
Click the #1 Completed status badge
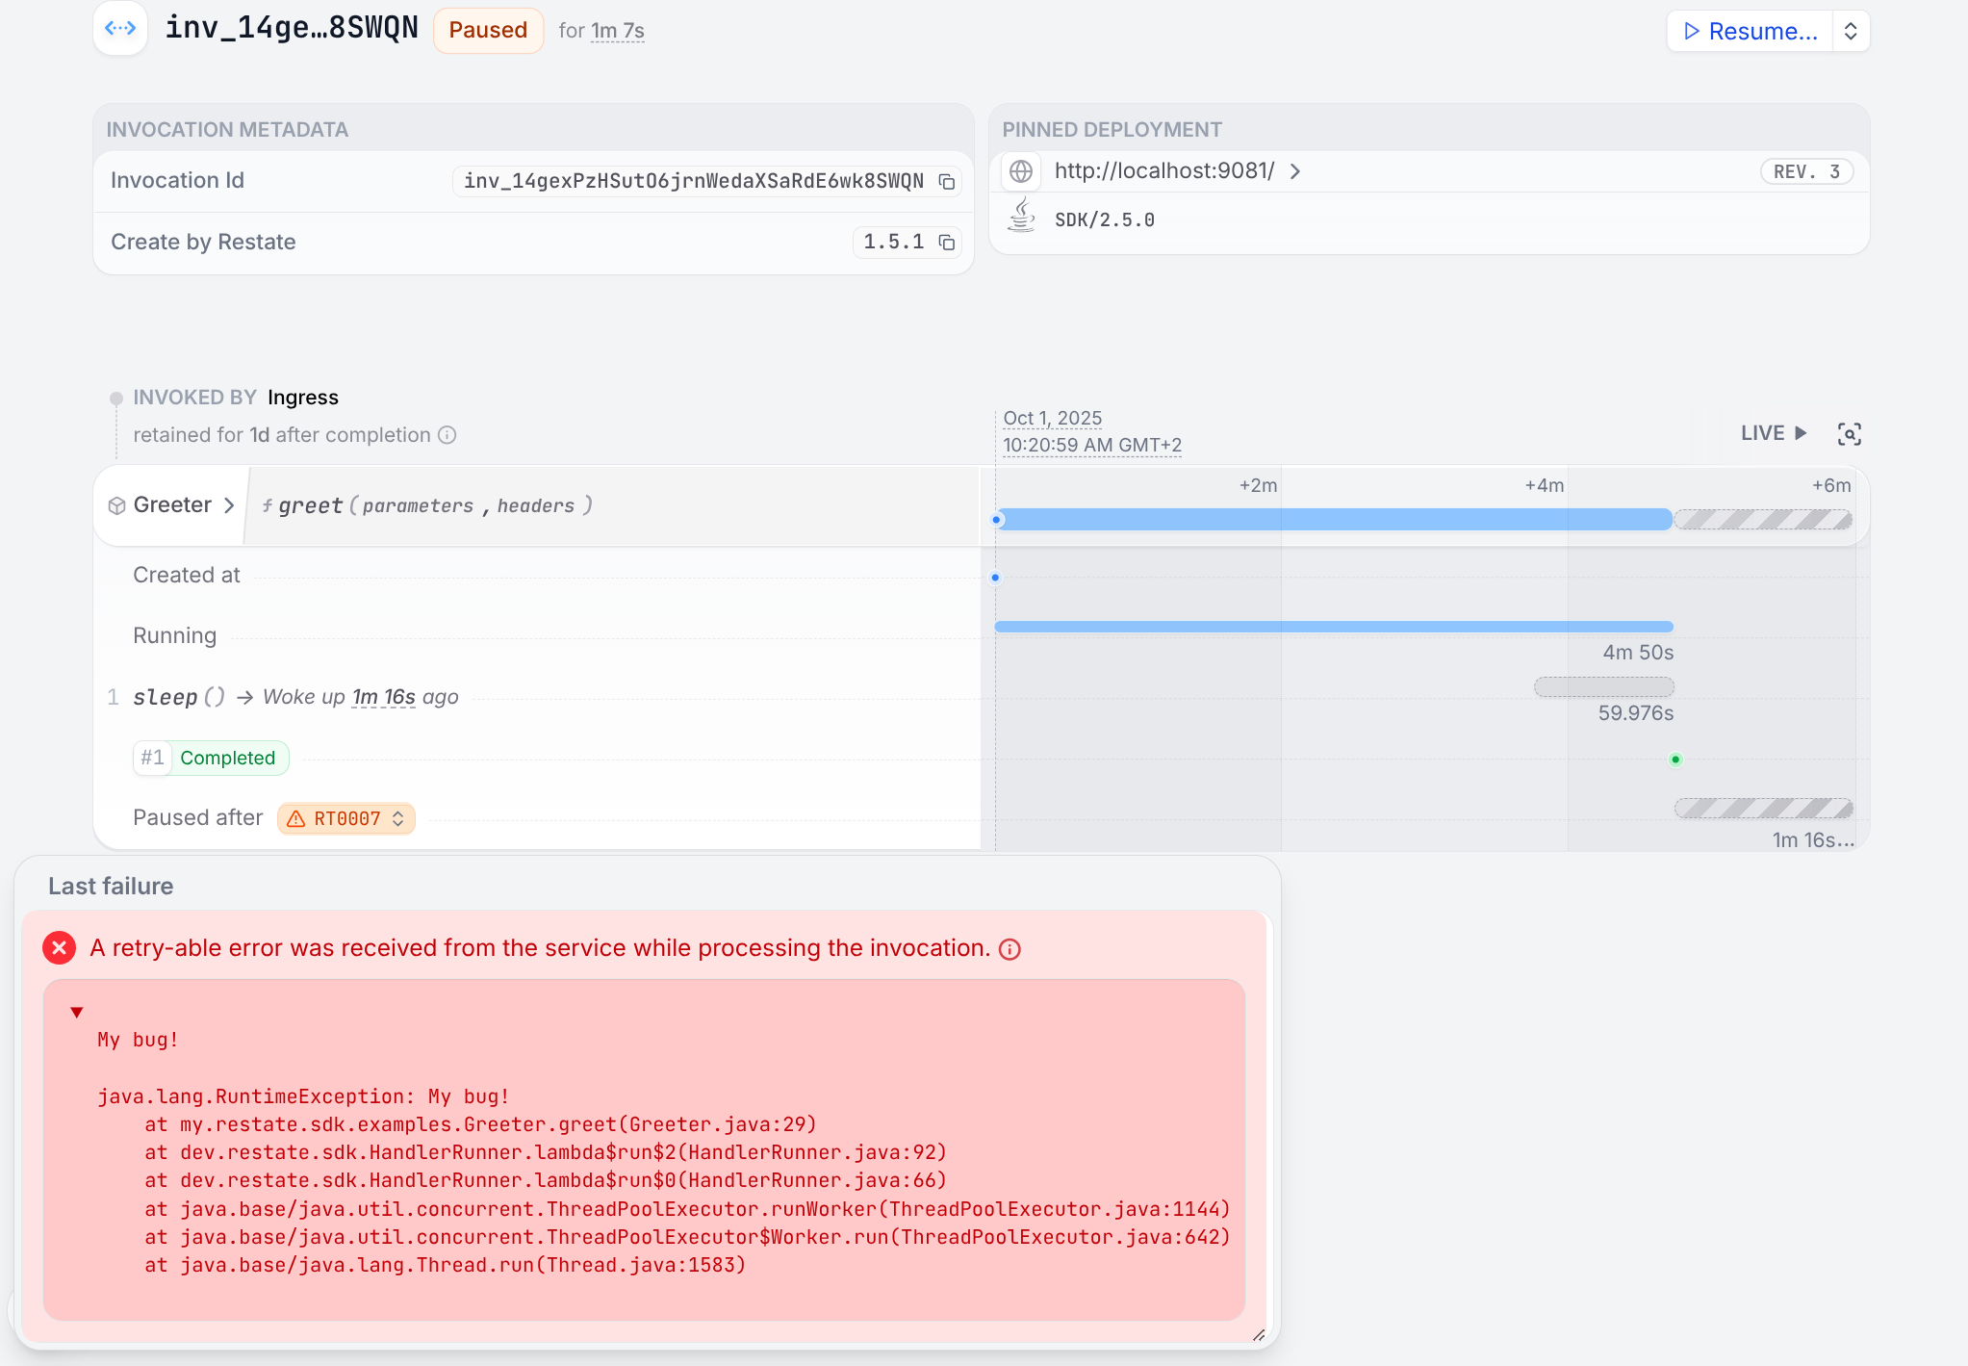click(x=212, y=759)
